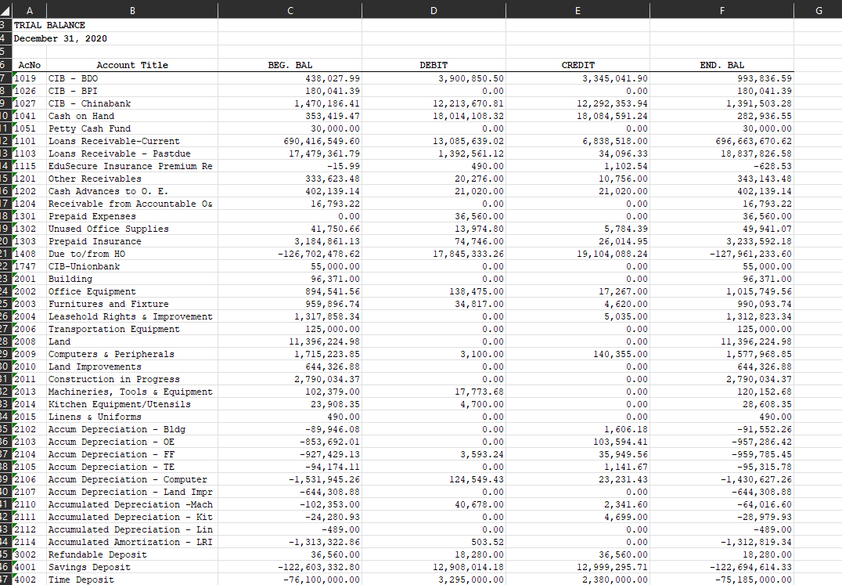The image size is (842, 585).
Task: Select column E header
Action: click(x=578, y=10)
